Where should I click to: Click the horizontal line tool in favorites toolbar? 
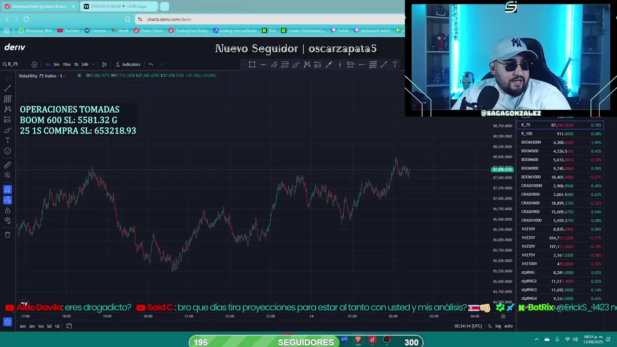[263, 65]
